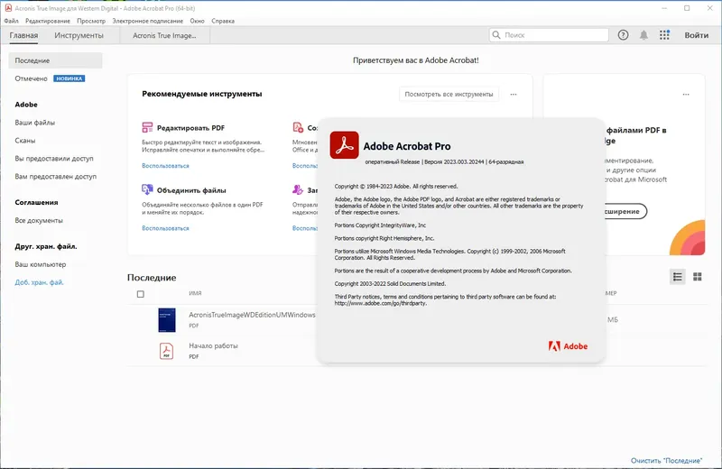Open the notifications bell icon

click(x=643, y=35)
